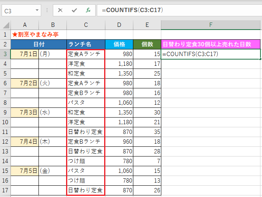Select パスタ in row 8

tap(86, 103)
